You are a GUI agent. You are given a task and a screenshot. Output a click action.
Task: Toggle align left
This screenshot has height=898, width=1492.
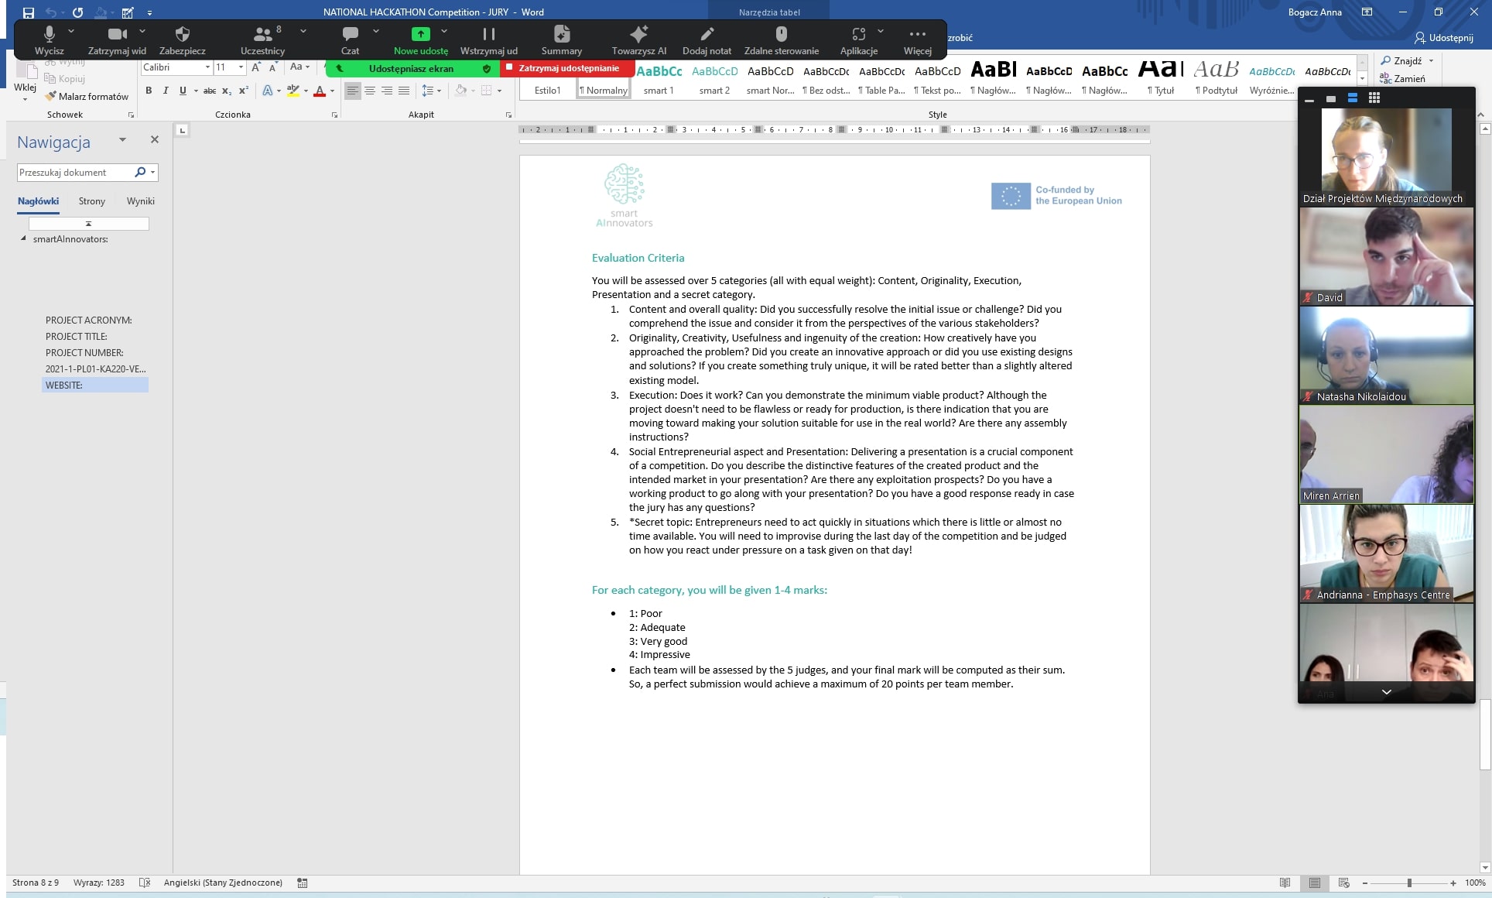coord(353,91)
